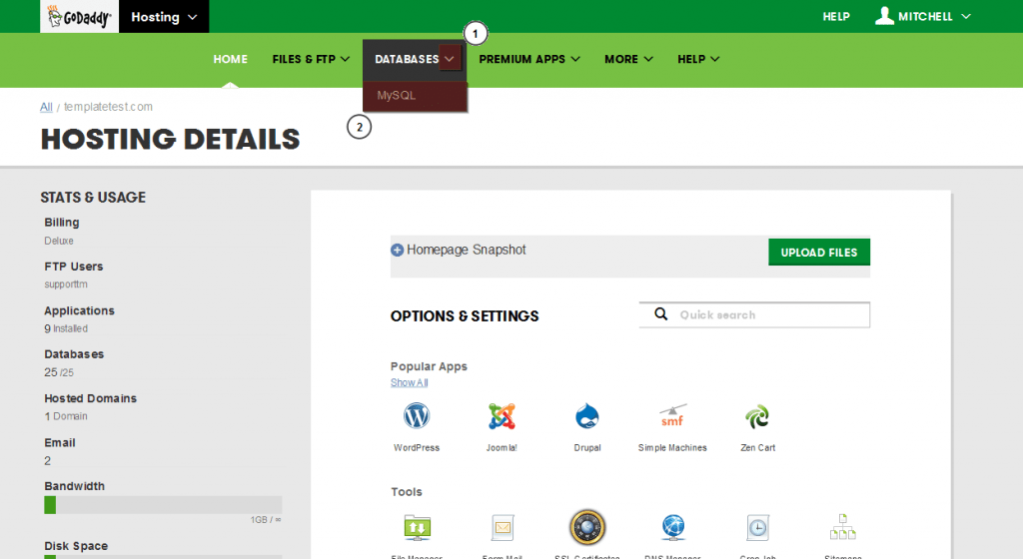Click the Databases stat heading
1023x559 pixels.
point(74,354)
